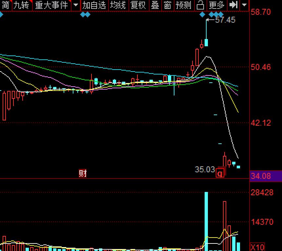Click the 42.12 price axis label
282x251 pixels.
[261, 123]
